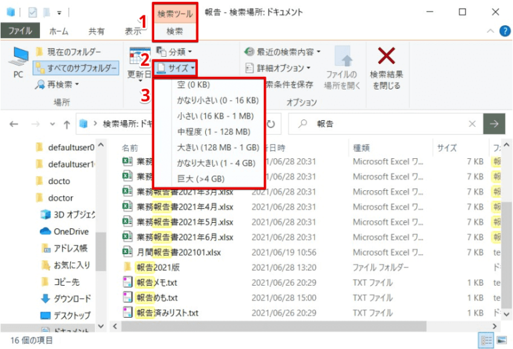Open お気に入り in navigation pane
This screenshot has width=513, height=349.
pos(65,265)
